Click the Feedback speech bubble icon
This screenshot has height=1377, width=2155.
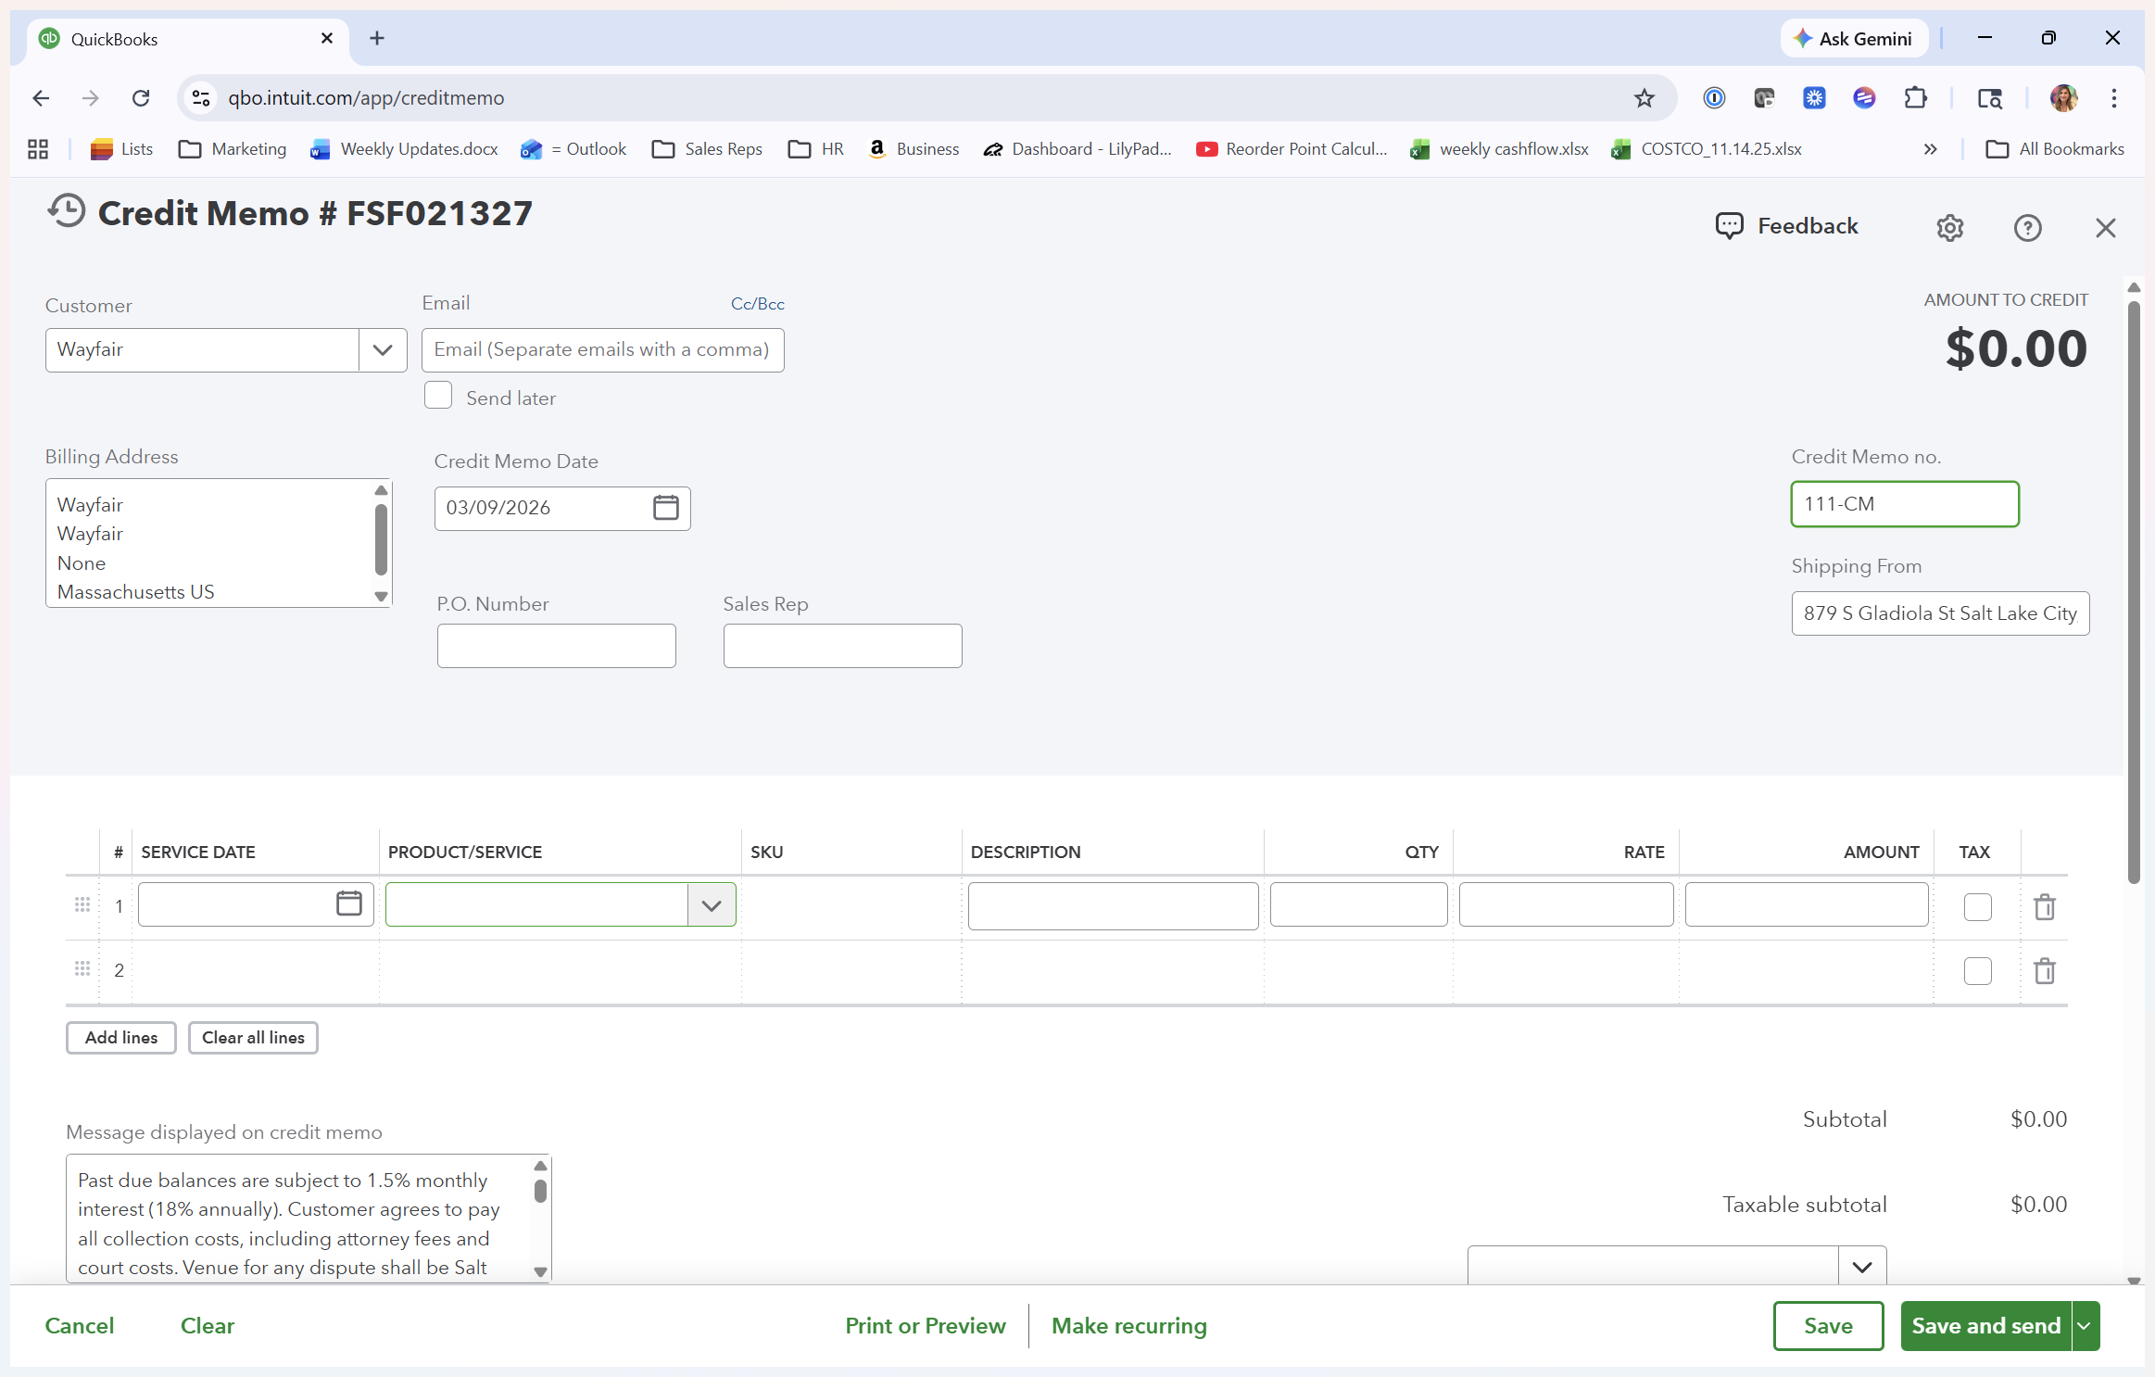1728,226
